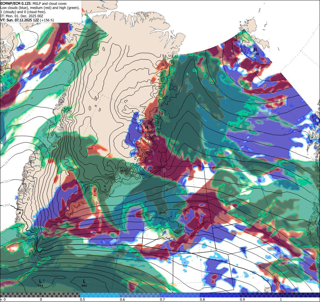The image size is (320, 302).
Task: Click the "0.7" colorbar label
Action: [163, 299]
